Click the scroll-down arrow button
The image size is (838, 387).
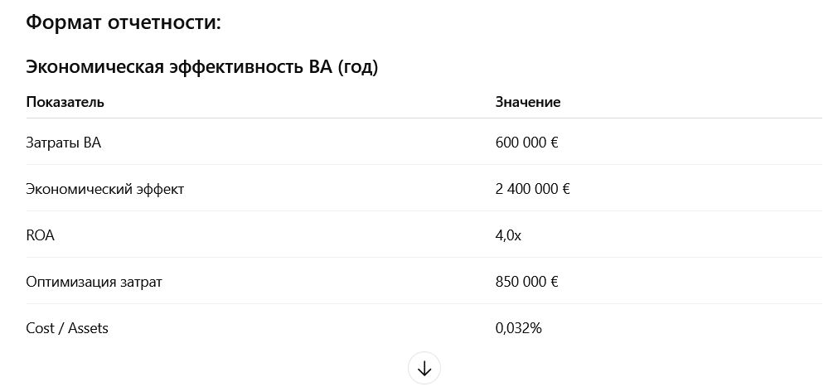pyautogui.click(x=424, y=369)
